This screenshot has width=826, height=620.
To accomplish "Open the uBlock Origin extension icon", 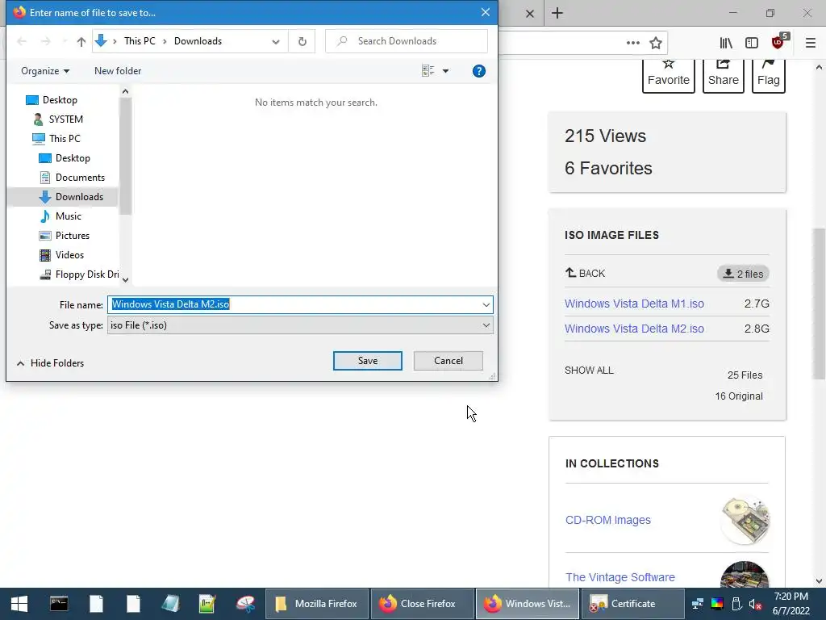I will 778,42.
